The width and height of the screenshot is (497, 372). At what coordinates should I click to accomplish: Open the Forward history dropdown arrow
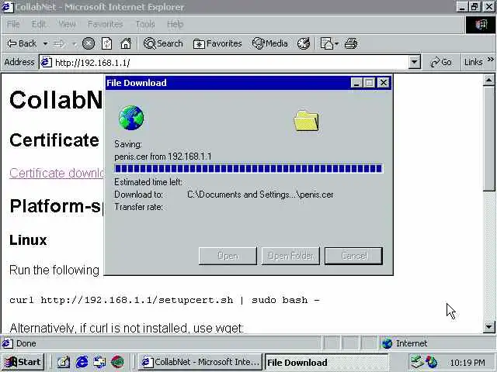[75, 43]
